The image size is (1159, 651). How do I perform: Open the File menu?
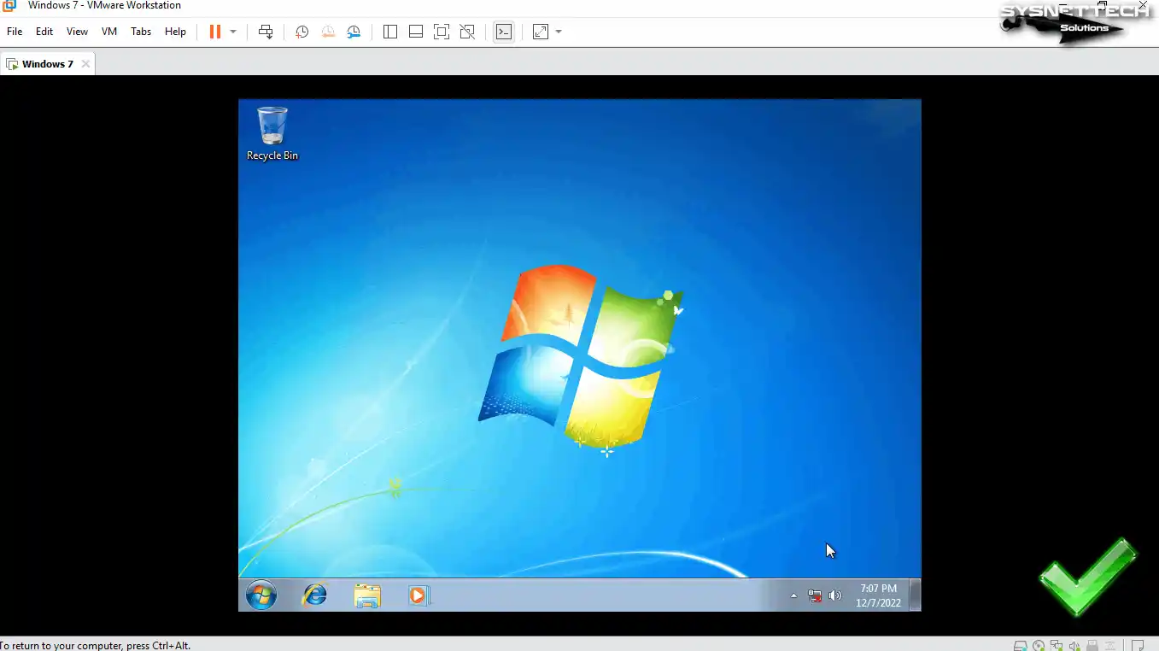coord(15,32)
